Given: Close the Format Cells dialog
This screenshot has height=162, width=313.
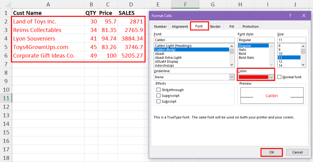Looking at the screenshot, I should coord(304,16).
